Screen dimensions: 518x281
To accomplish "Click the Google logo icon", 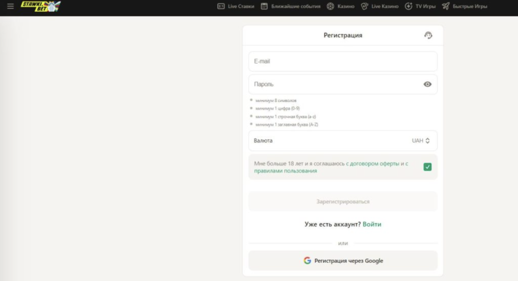I will click(x=307, y=261).
